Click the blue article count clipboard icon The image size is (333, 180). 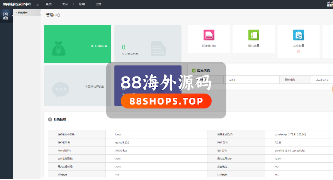298,35
